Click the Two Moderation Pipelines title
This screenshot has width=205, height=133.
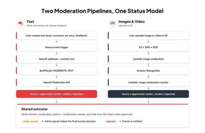click(102, 11)
